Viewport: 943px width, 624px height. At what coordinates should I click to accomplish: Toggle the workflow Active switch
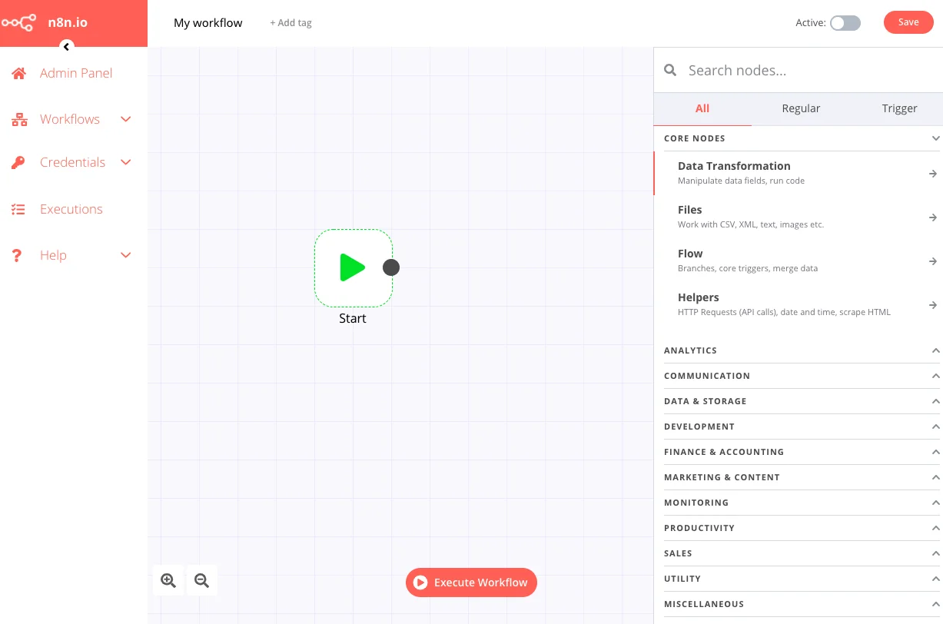pos(845,23)
